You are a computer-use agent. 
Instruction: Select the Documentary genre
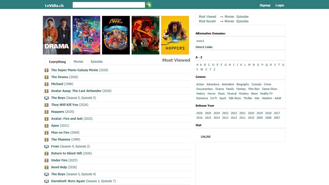(x=205, y=89)
